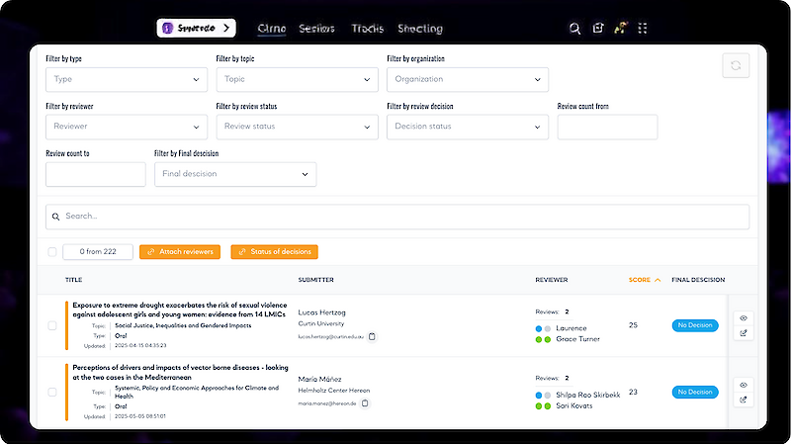Click edit icon for Maria Máñez's submission
This screenshot has height=445, width=791.
point(743,400)
